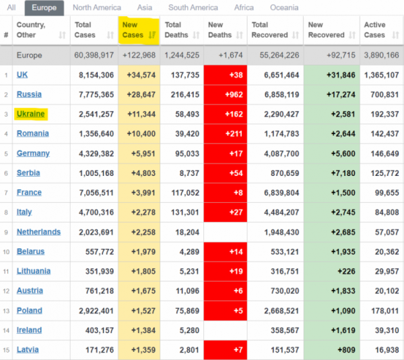Open the Asia tab
The image size is (404, 360).
pos(145,7)
